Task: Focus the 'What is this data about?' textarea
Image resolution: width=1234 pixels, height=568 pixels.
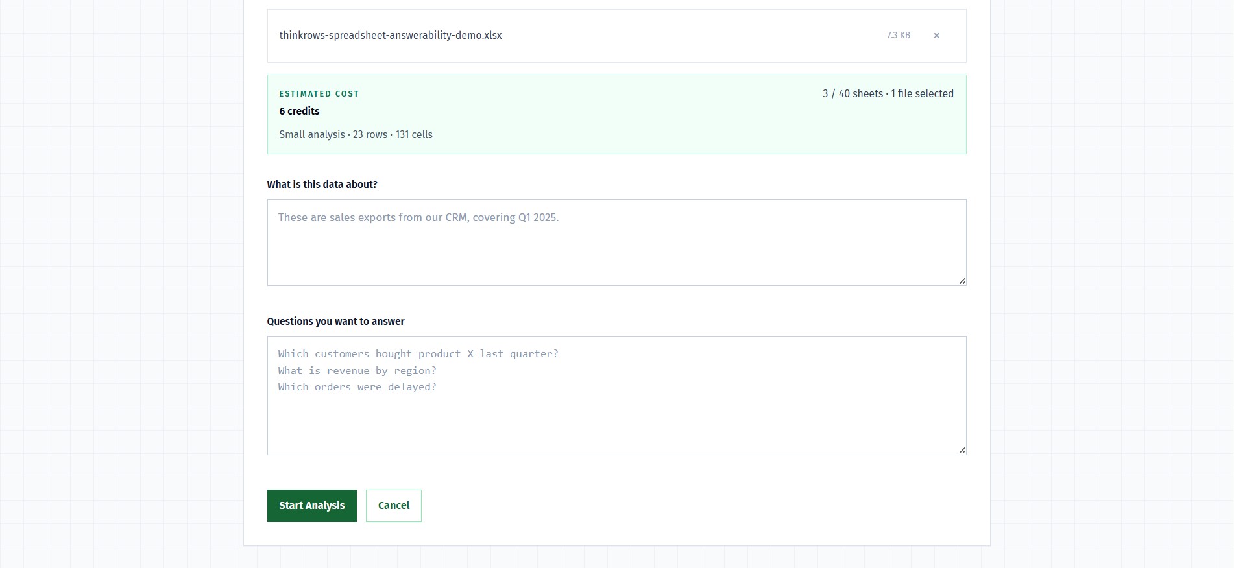Action: pos(617,243)
